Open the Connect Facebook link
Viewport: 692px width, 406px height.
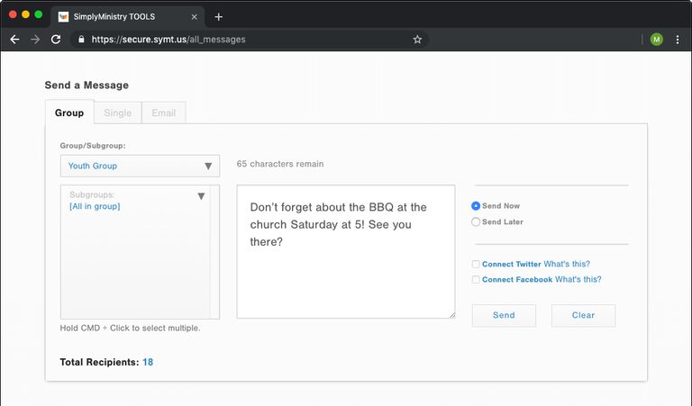517,279
